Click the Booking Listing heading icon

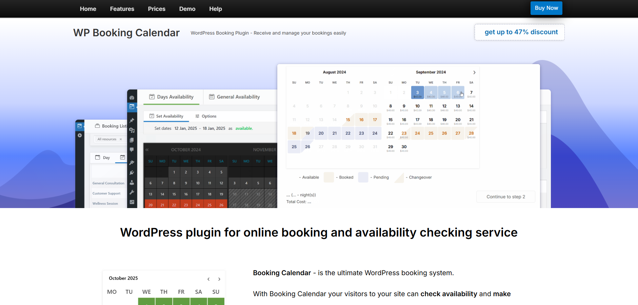98,126
